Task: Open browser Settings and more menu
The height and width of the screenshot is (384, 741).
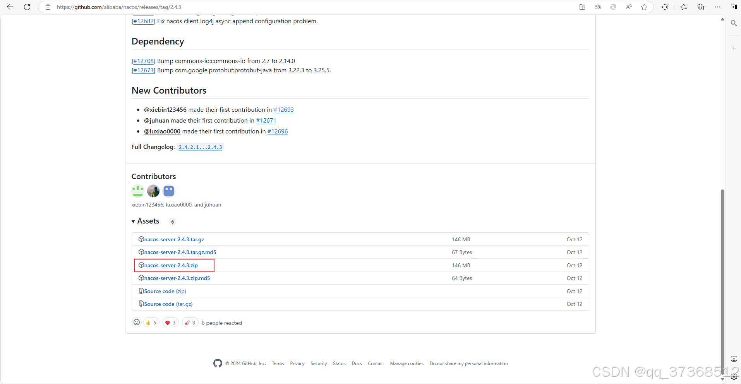Action: pos(718,7)
